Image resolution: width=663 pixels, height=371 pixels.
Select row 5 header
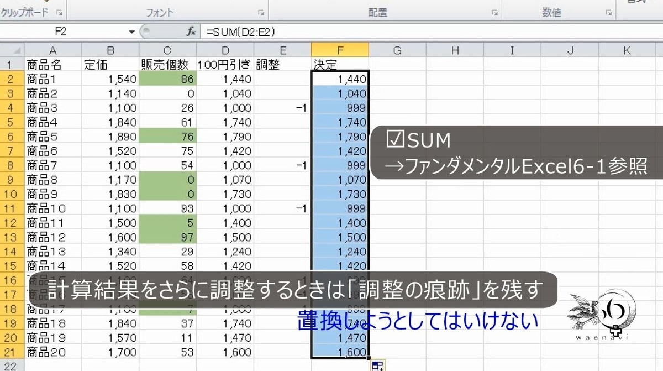tap(12, 122)
